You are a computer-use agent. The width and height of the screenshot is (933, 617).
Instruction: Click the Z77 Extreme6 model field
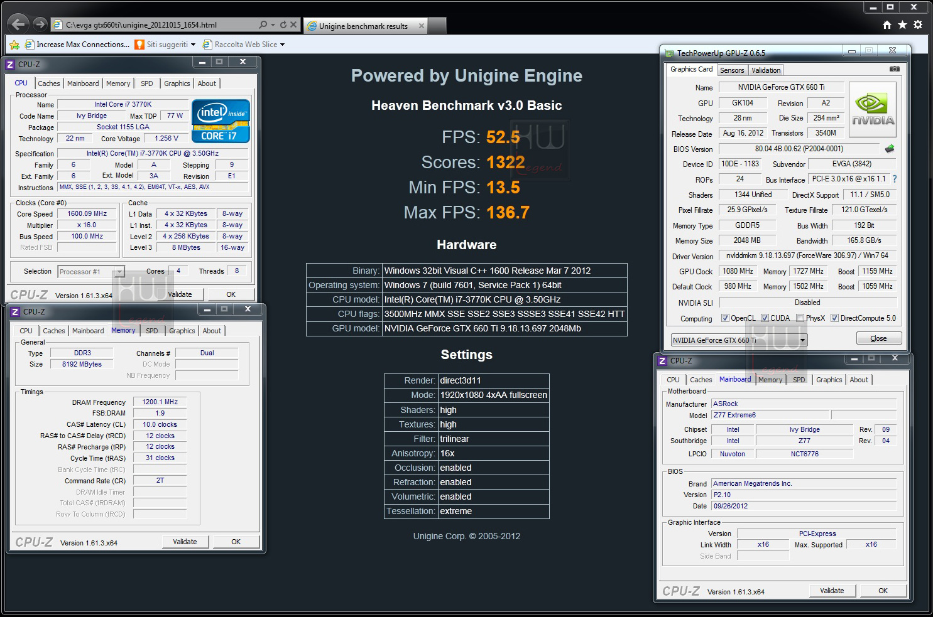coord(770,415)
